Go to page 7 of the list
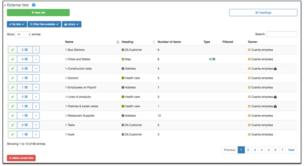This screenshot has height=166, width=305. coord(282,150)
